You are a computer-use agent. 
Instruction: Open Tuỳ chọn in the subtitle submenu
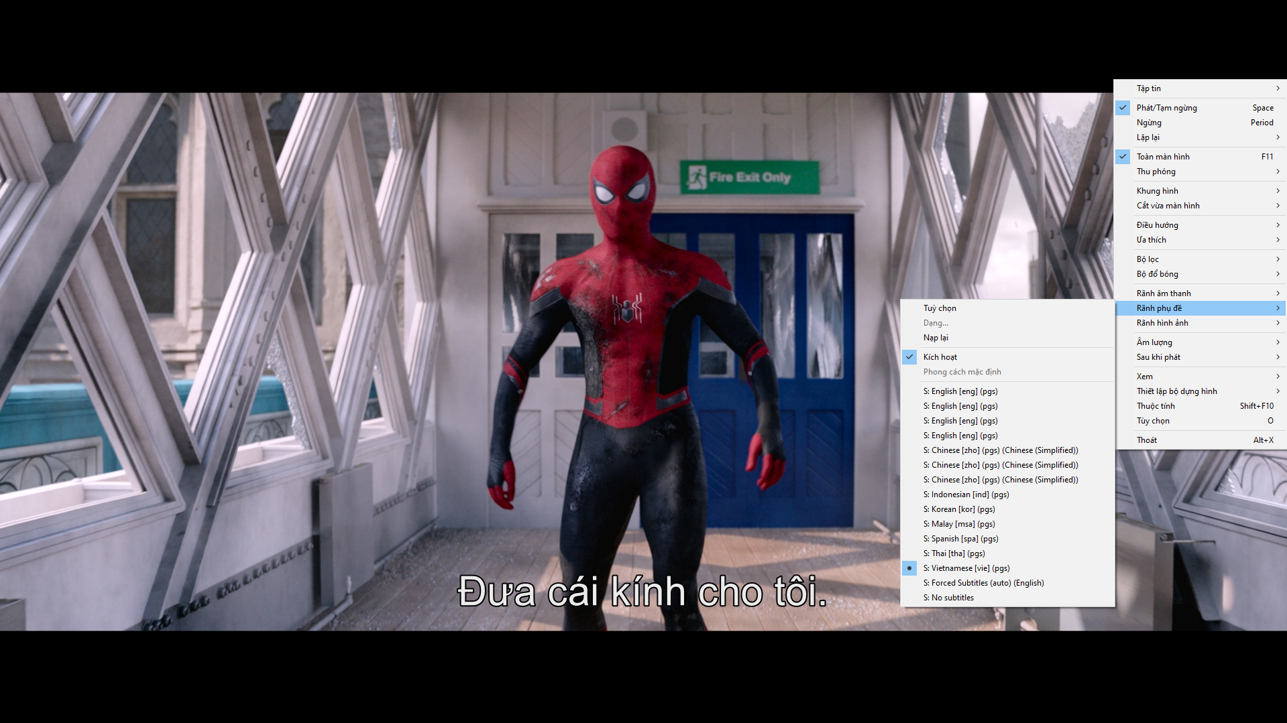tap(1007, 308)
